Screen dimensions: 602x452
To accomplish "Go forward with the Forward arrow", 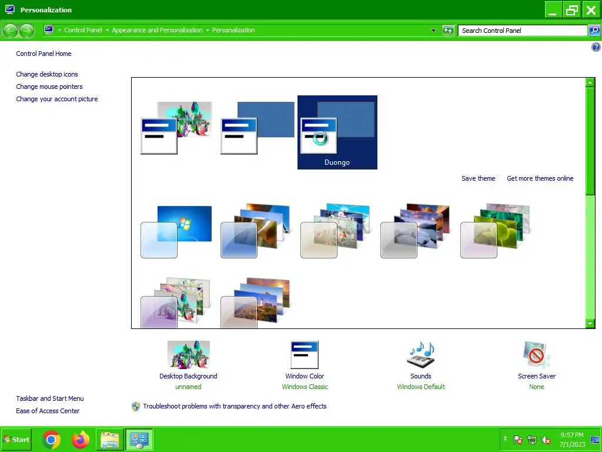I will tap(26, 31).
